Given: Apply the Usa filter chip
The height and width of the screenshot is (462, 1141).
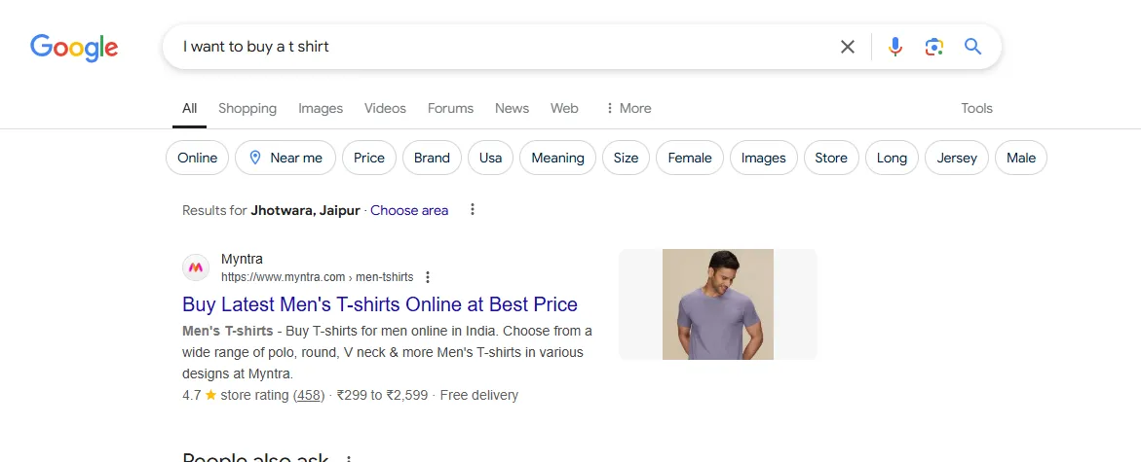Looking at the screenshot, I should pyautogui.click(x=490, y=158).
